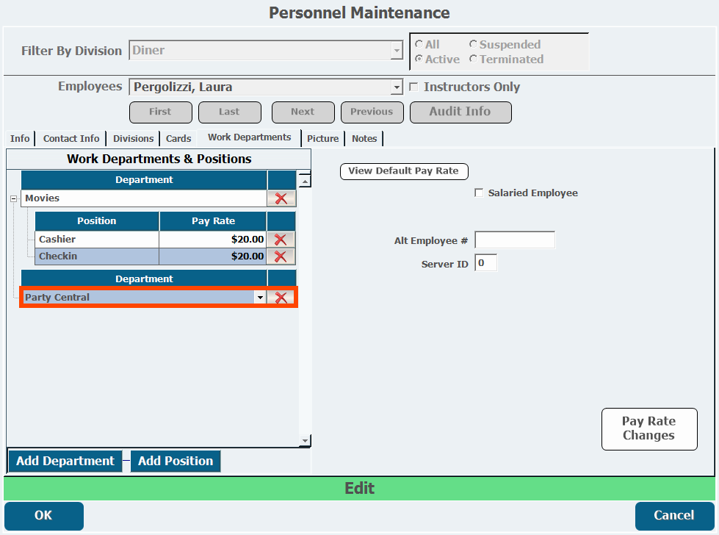The height and width of the screenshot is (535, 719).
Task: Select the Terminated radio option
Action: point(474,60)
